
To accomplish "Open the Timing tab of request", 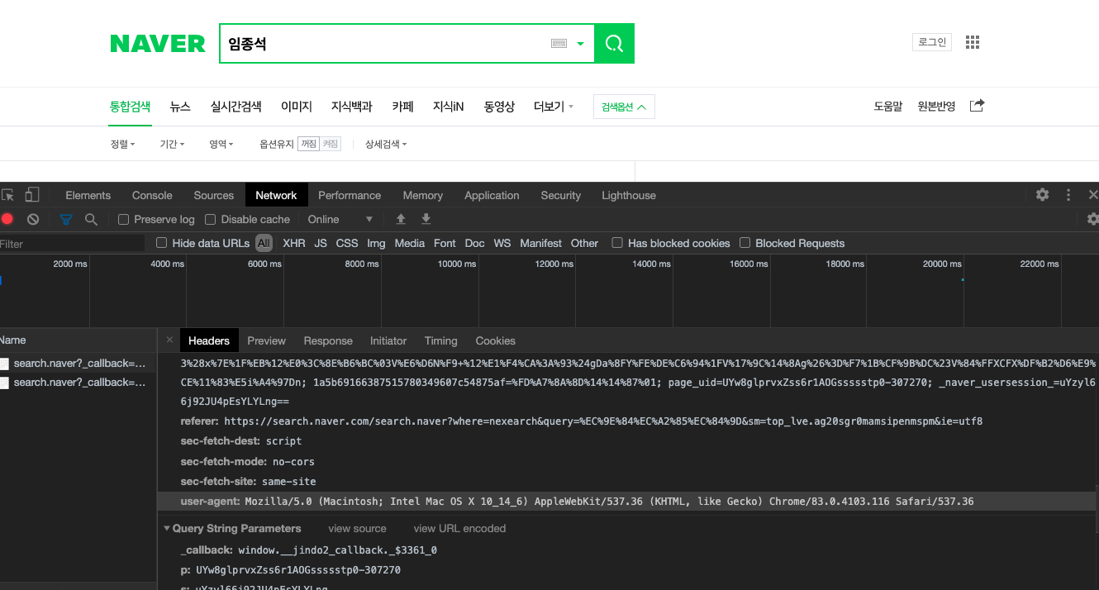I will tap(440, 340).
